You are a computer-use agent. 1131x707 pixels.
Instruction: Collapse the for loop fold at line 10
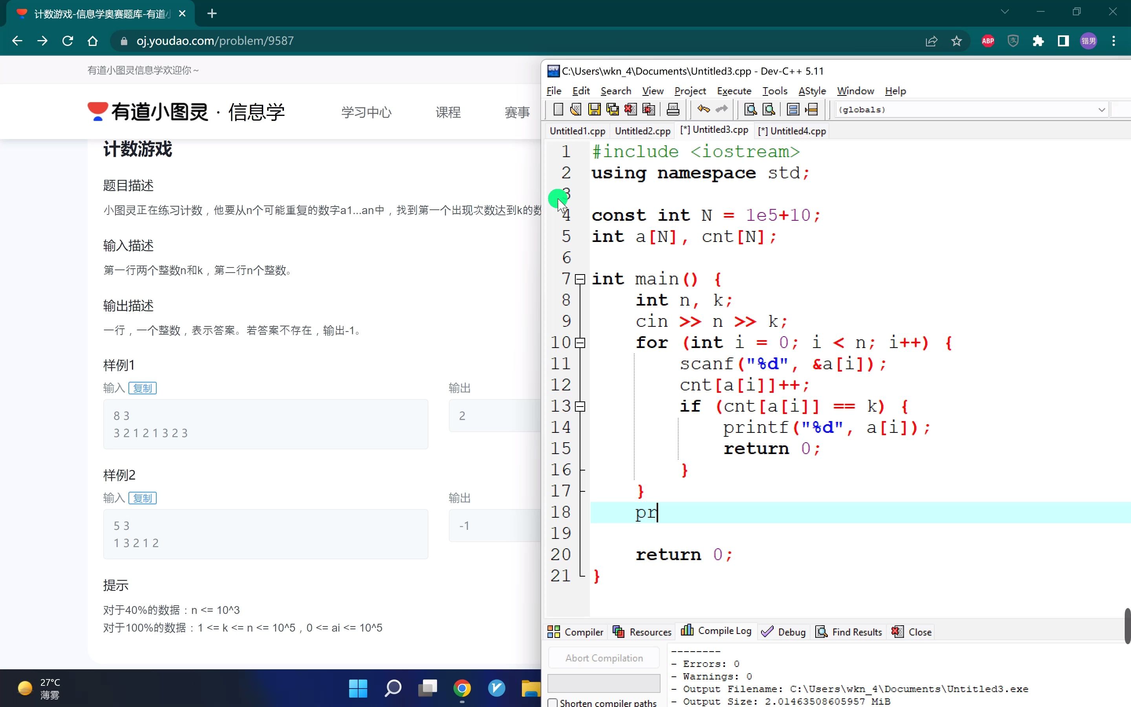tap(580, 343)
